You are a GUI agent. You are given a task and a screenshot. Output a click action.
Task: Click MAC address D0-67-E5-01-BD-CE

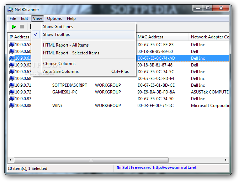(x=156, y=85)
